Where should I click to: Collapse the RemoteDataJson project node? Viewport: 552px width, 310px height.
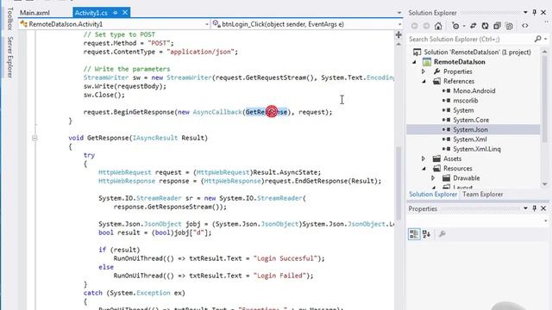pos(414,62)
